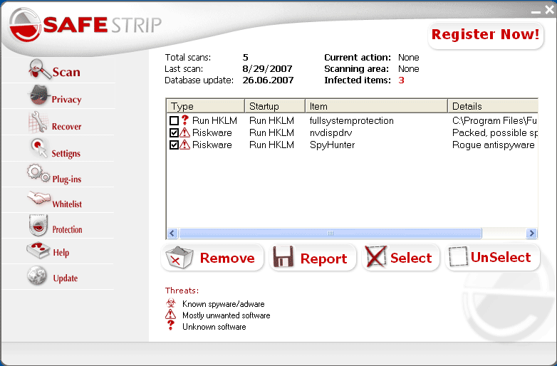
Task: Switch to the Plug-ins section
Action: tap(67, 179)
